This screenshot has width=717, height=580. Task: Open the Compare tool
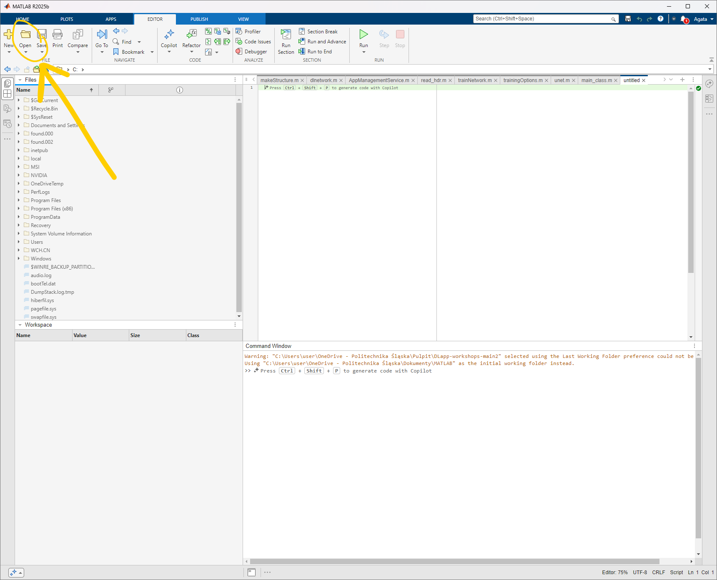pyautogui.click(x=78, y=35)
